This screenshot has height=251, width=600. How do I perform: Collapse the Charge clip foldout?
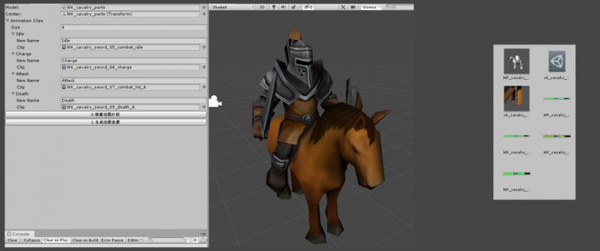point(13,54)
